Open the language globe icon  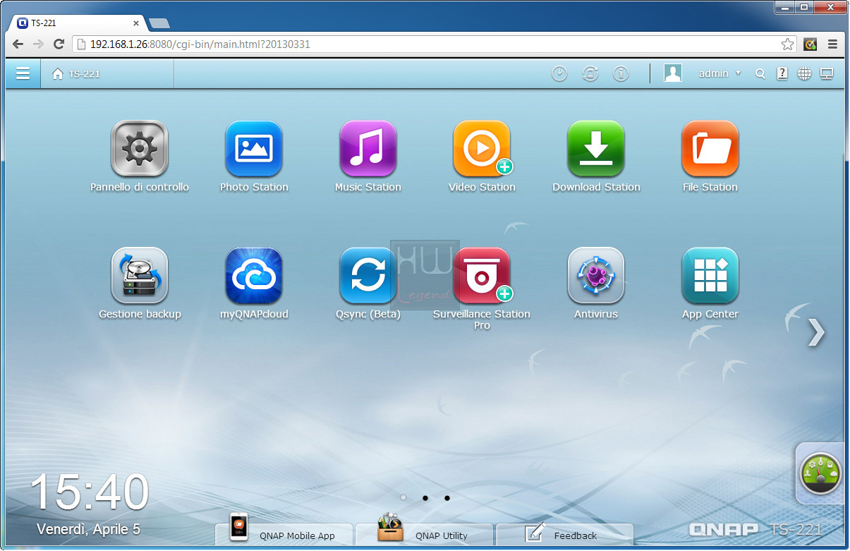(x=804, y=73)
